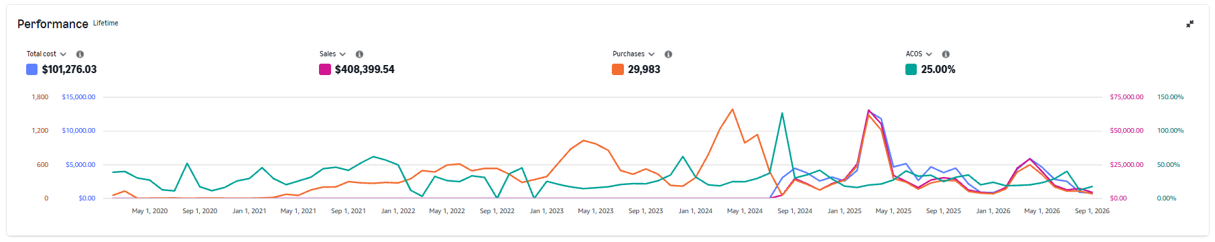
Task: Click the May 1, 2024 axis label
Action: (x=745, y=211)
